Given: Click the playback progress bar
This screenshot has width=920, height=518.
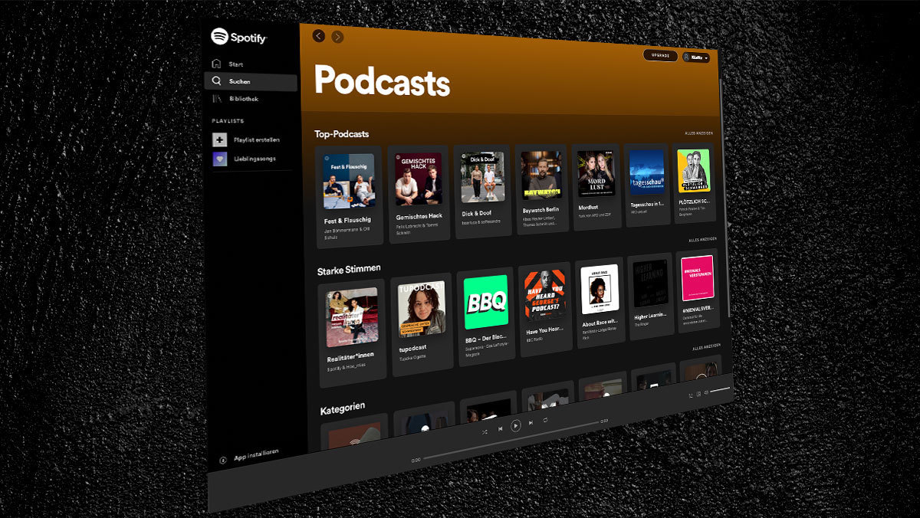Looking at the screenshot, I should [510, 441].
